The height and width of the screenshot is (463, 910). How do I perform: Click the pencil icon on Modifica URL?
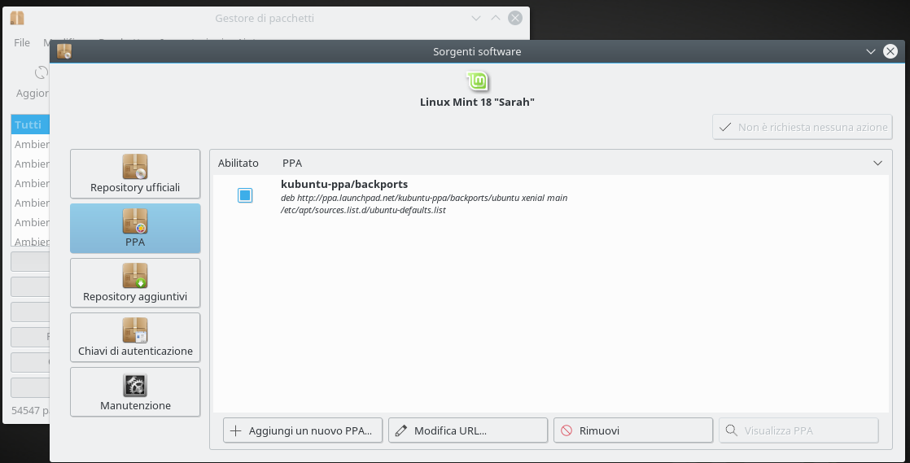pyautogui.click(x=401, y=430)
